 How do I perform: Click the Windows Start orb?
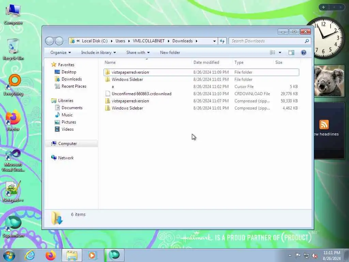point(9,255)
